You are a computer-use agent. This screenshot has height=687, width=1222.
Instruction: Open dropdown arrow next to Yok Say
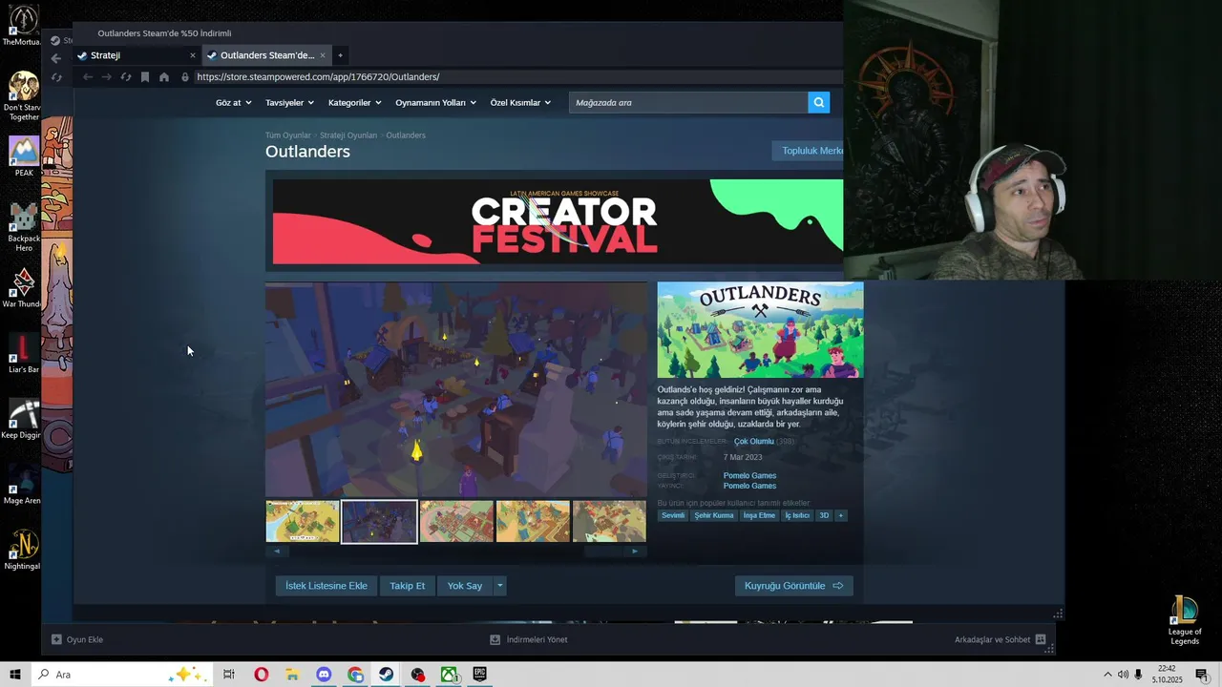tap(499, 586)
